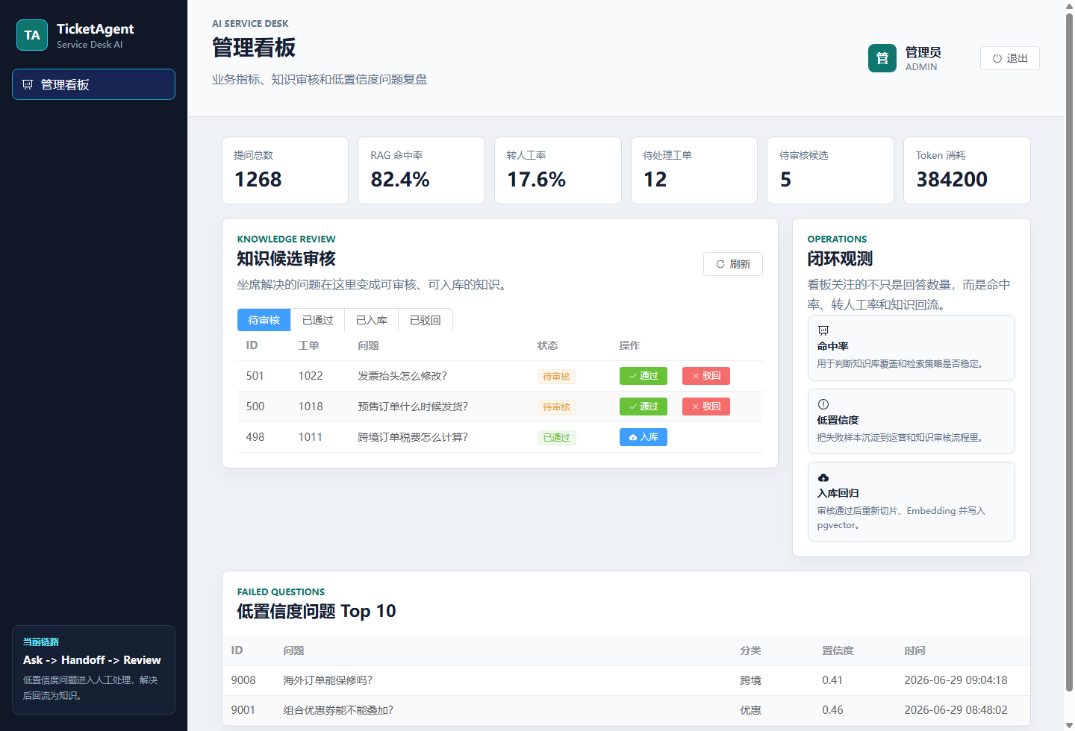Viewport: 1075px width, 731px height.
Task: Click the 低置信度 warning circle icon
Action: point(823,404)
